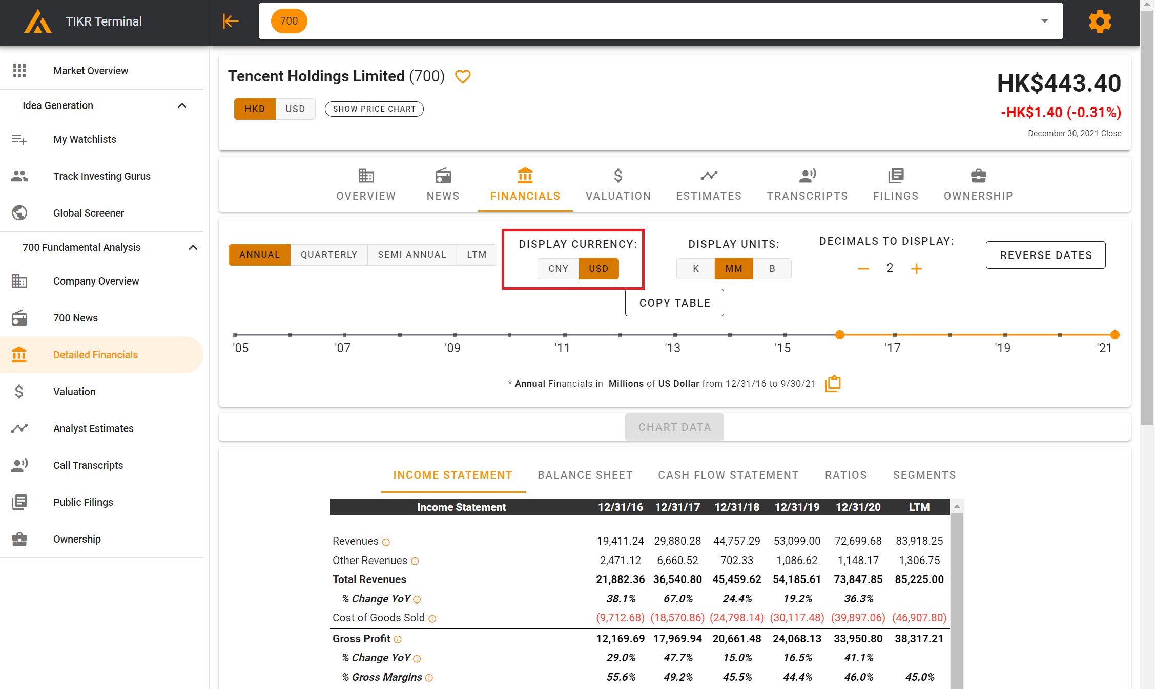Increase decimals with the plus icon
This screenshot has height=689, width=1156.
tap(916, 269)
